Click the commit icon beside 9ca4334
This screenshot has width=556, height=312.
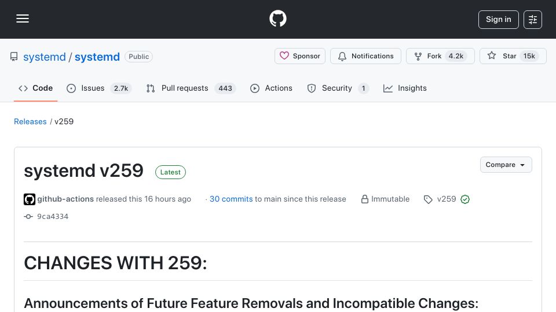click(28, 217)
